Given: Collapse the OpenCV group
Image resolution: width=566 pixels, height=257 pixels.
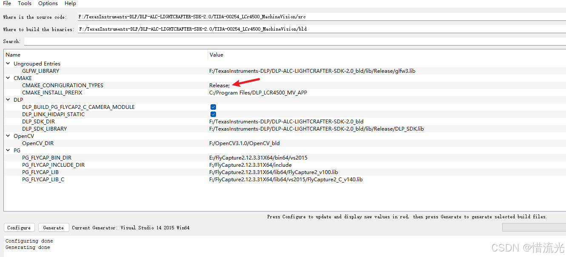Looking at the screenshot, I should tap(8, 136).
